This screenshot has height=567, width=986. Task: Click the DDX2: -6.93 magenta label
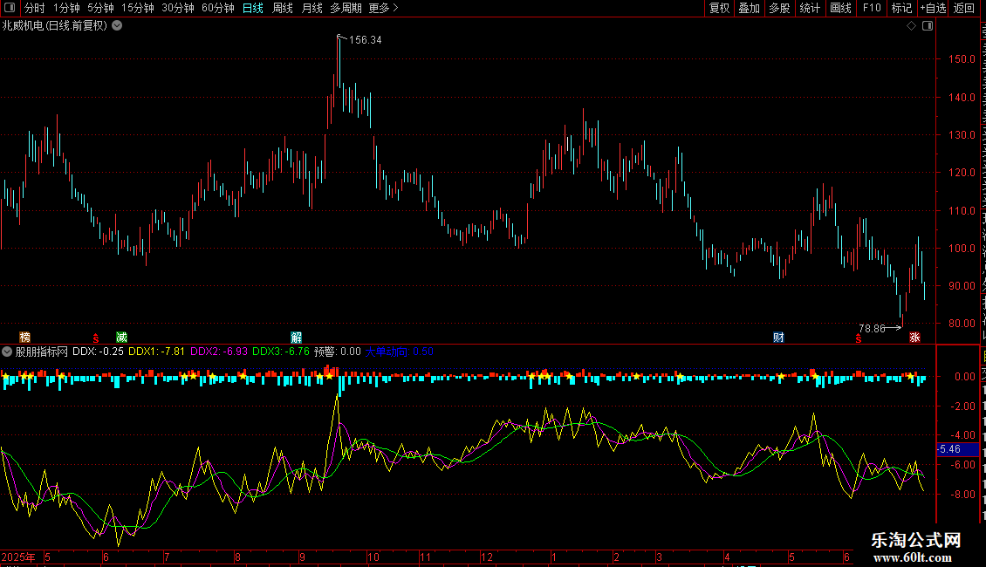(219, 352)
